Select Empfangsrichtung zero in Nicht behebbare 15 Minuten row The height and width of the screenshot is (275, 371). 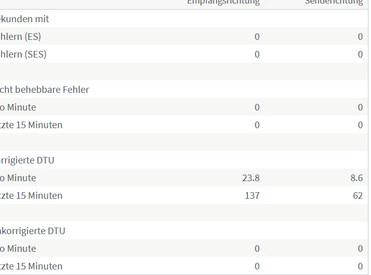coord(257,125)
